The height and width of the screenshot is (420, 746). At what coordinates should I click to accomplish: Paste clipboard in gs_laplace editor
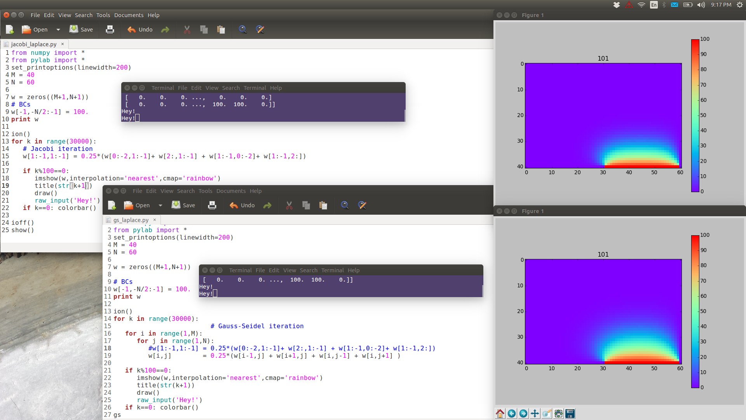point(323,205)
